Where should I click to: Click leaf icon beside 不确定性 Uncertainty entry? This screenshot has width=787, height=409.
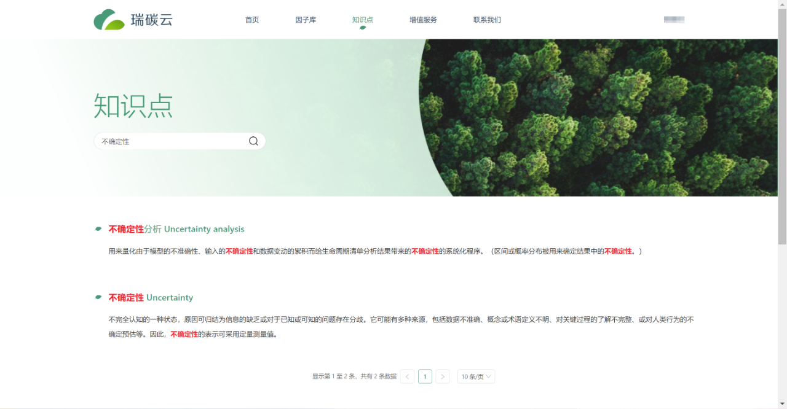[x=98, y=297]
